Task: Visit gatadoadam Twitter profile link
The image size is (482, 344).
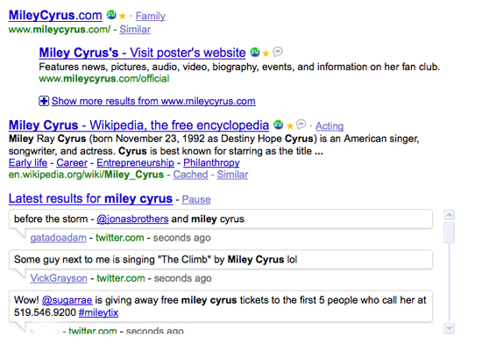Action: click(x=59, y=238)
